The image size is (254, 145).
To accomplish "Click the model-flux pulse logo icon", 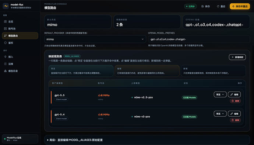I will pyautogui.click(x=6, y=6).
